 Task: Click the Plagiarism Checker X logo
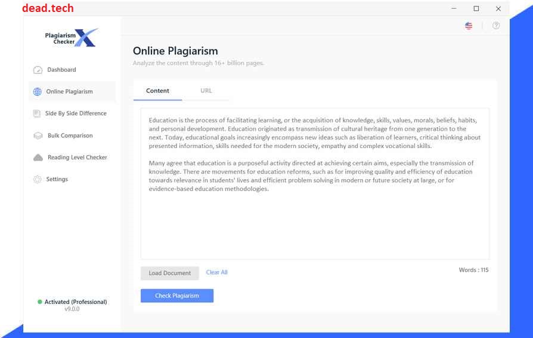[72, 38]
